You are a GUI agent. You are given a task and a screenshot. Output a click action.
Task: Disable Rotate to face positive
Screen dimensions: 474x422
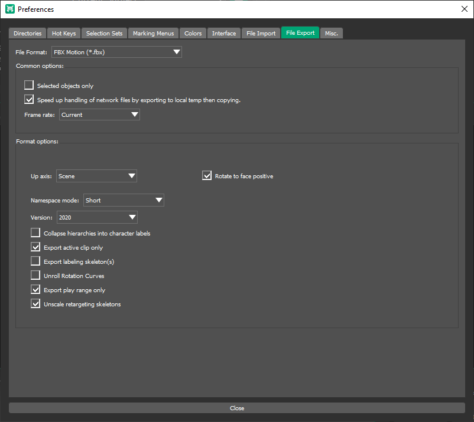[207, 176]
